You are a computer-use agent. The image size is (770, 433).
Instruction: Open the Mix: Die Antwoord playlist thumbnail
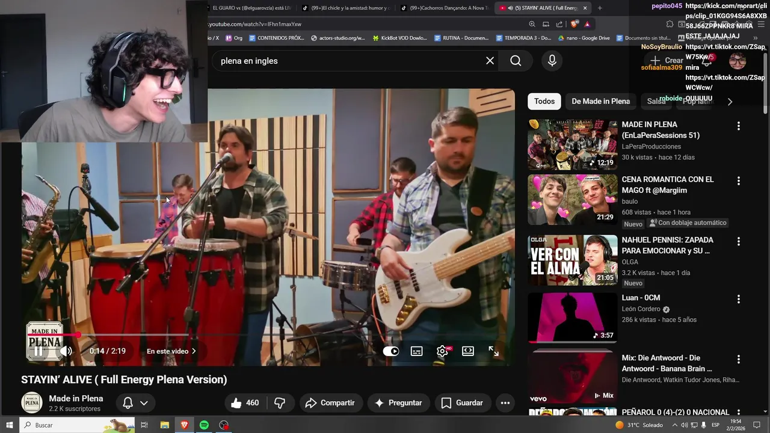(573, 377)
